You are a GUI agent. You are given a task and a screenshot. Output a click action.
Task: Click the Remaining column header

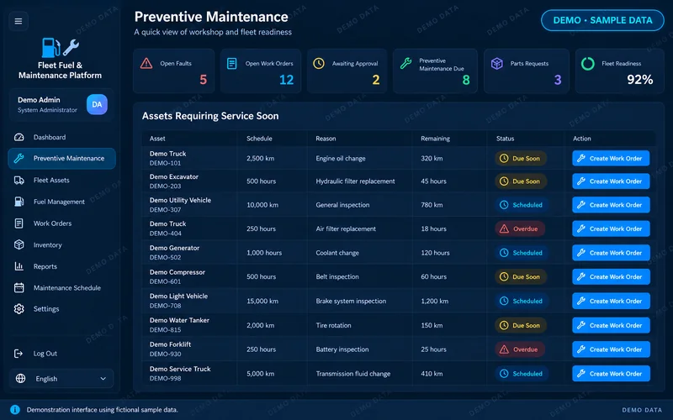(x=435, y=139)
